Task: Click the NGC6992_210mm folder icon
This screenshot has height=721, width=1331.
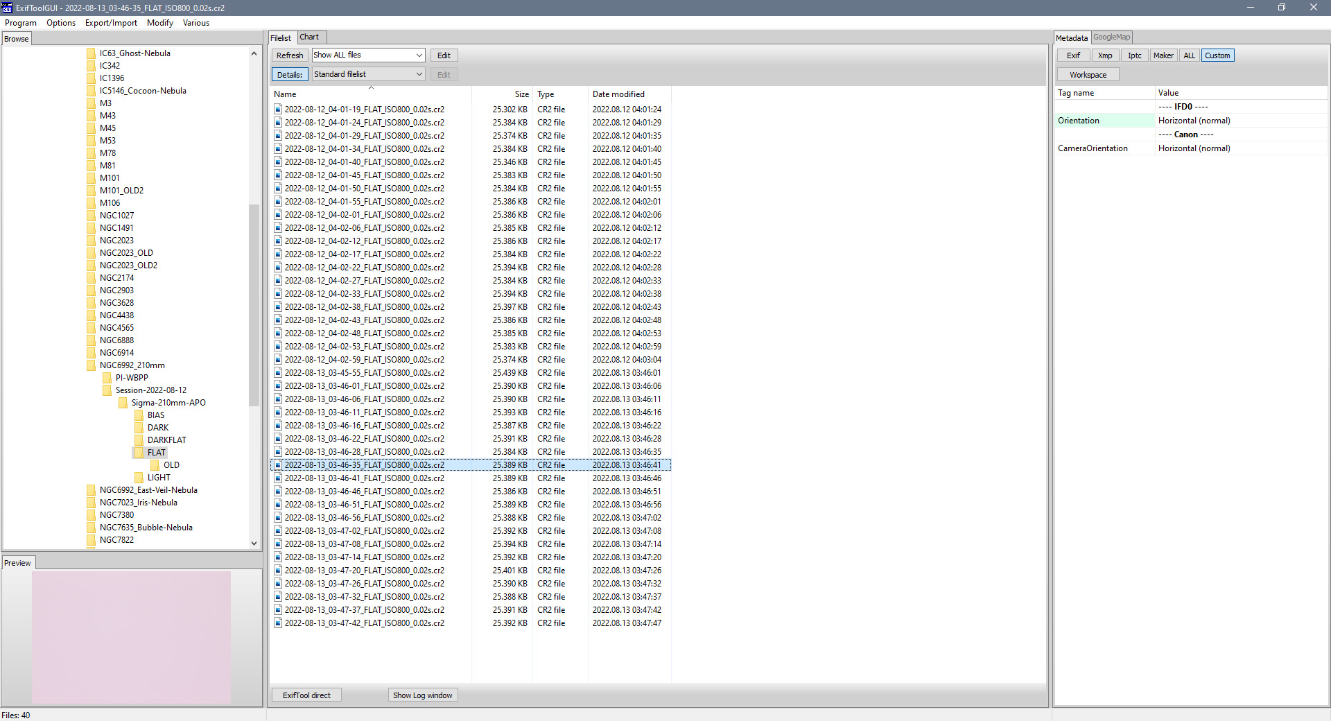Action: coord(91,365)
